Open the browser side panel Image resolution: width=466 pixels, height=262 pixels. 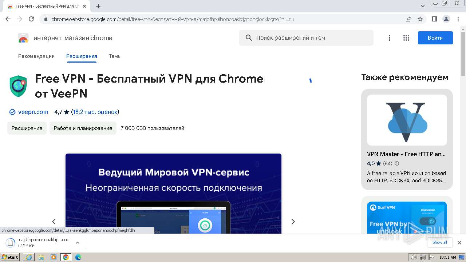pos(434,19)
